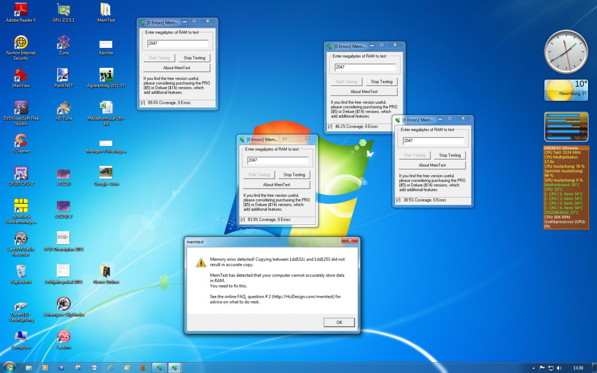Stop Testing in the 46.2% coverage MemTest window
Screen dimensions: 597x373
382,82
